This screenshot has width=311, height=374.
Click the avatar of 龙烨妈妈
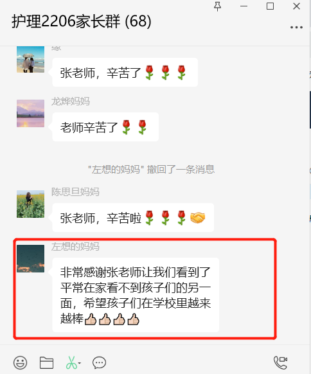tap(31, 113)
